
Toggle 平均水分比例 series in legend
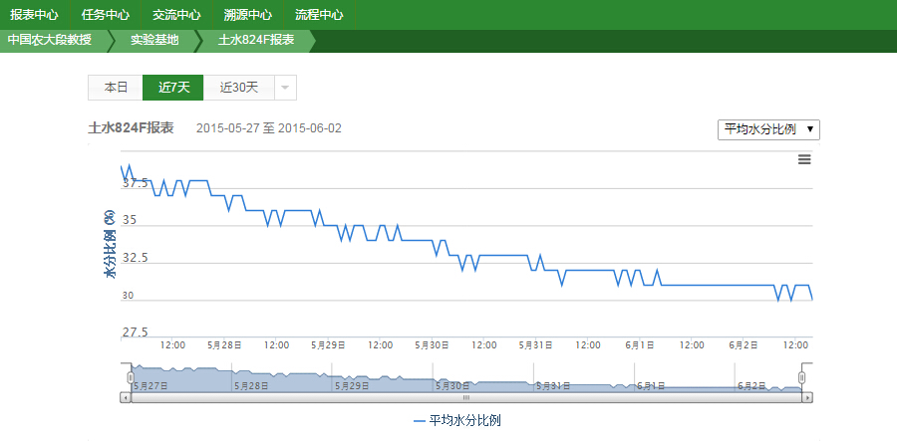457,421
